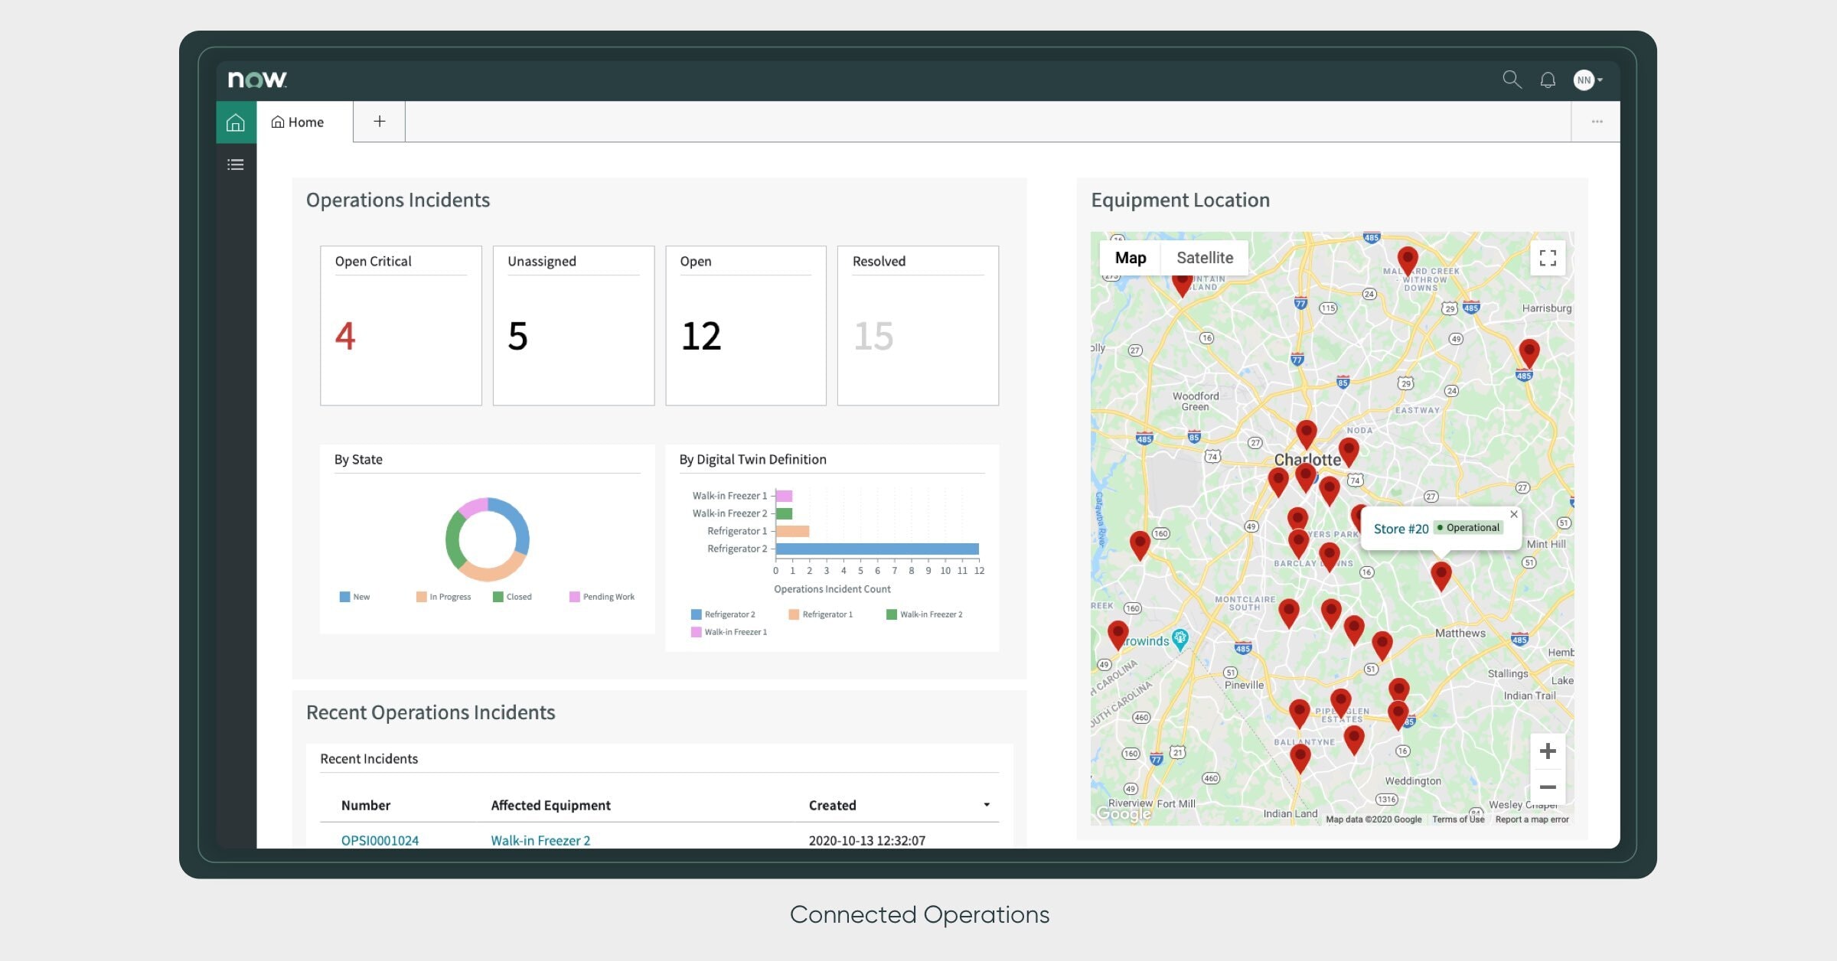Image resolution: width=1837 pixels, height=961 pixels.
Task: Click the Refrigerator 2 blue legend swatch
Action: click(696, 614)
